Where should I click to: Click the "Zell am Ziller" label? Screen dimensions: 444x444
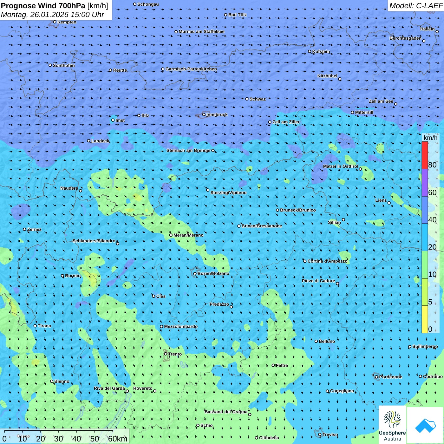click(x=286, y=122)
